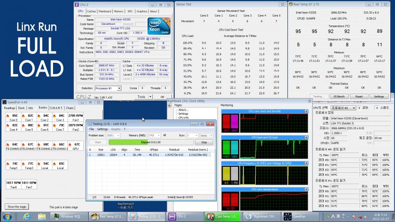Click the LinX Stop button
Screen dimensions: 395x222
204,142
